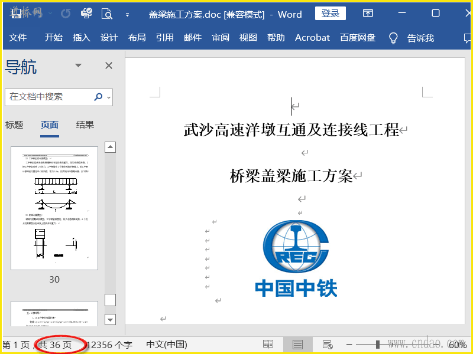The width and height of the screenshot is (473, 354).
Task: Click scroll down arrow in thumbnail pane
Action: (110, 319)
